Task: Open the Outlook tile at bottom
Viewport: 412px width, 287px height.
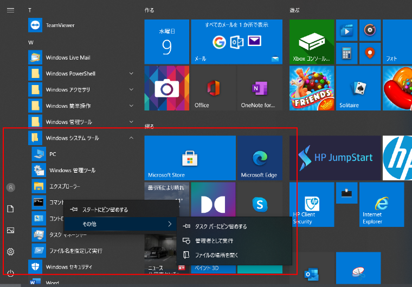Action: pyautogui.click(x=312, y=275)
